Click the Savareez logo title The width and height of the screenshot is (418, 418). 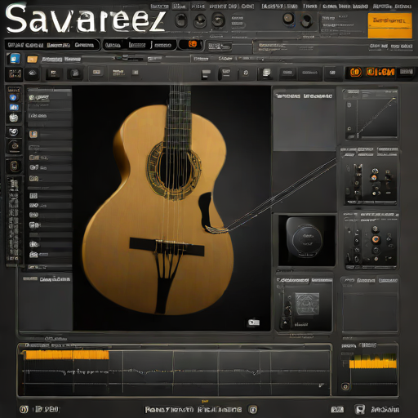[x=86, y=19]
